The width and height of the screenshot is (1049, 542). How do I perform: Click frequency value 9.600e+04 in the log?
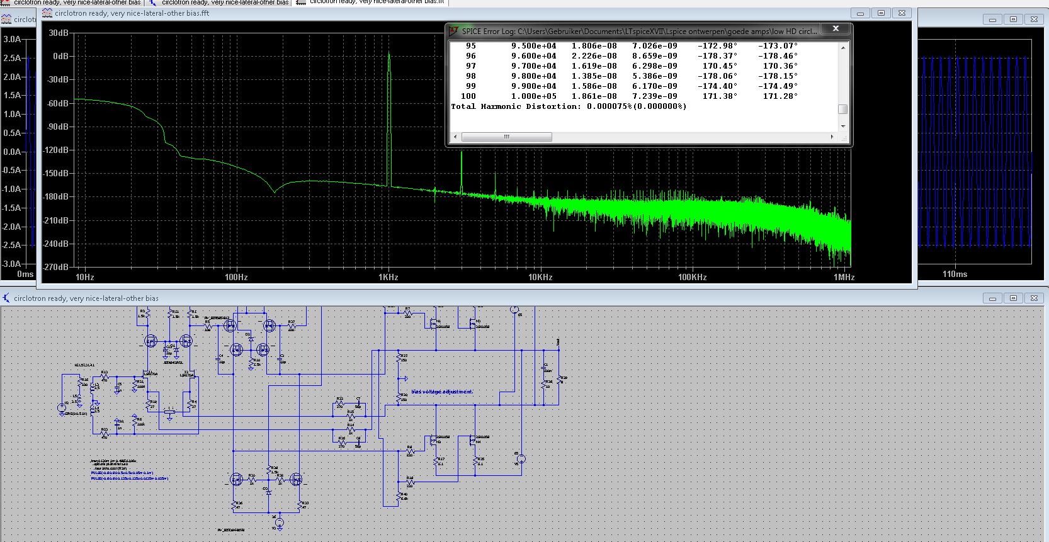pyautogui.click(x=533, y=56)
